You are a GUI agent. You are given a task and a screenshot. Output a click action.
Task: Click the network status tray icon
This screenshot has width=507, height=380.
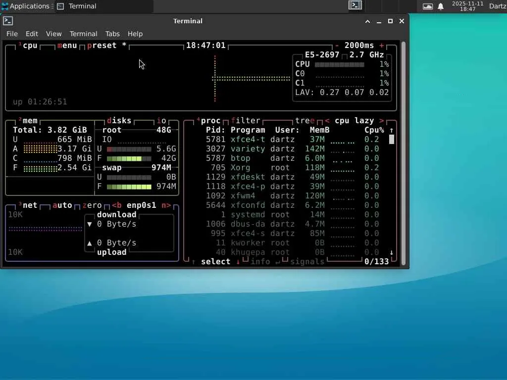(x=427, y=6)
